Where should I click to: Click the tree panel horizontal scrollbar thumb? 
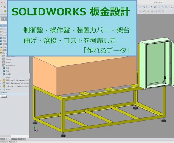[x=5, y=136]
